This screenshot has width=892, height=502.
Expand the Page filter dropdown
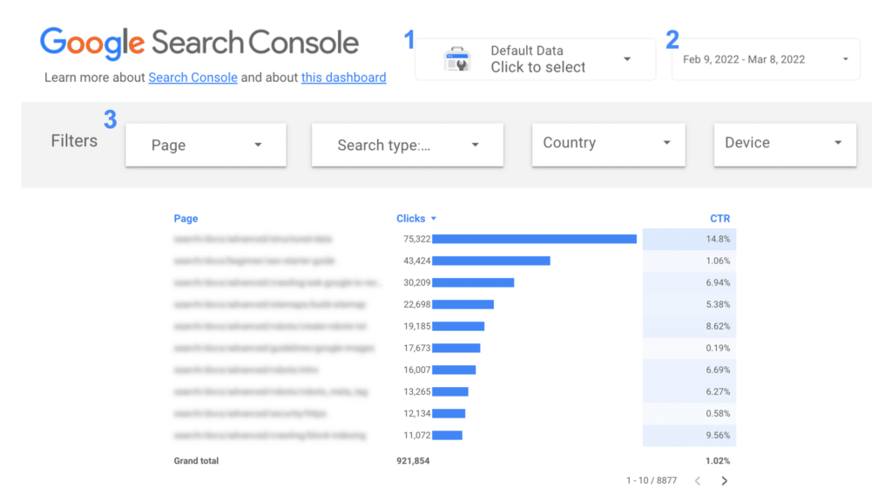pos(206,146)
